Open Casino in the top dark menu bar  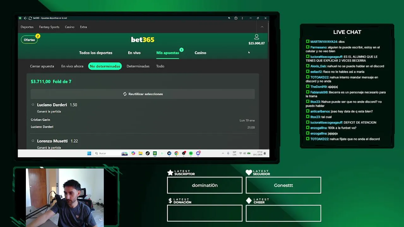pos(69,27)
